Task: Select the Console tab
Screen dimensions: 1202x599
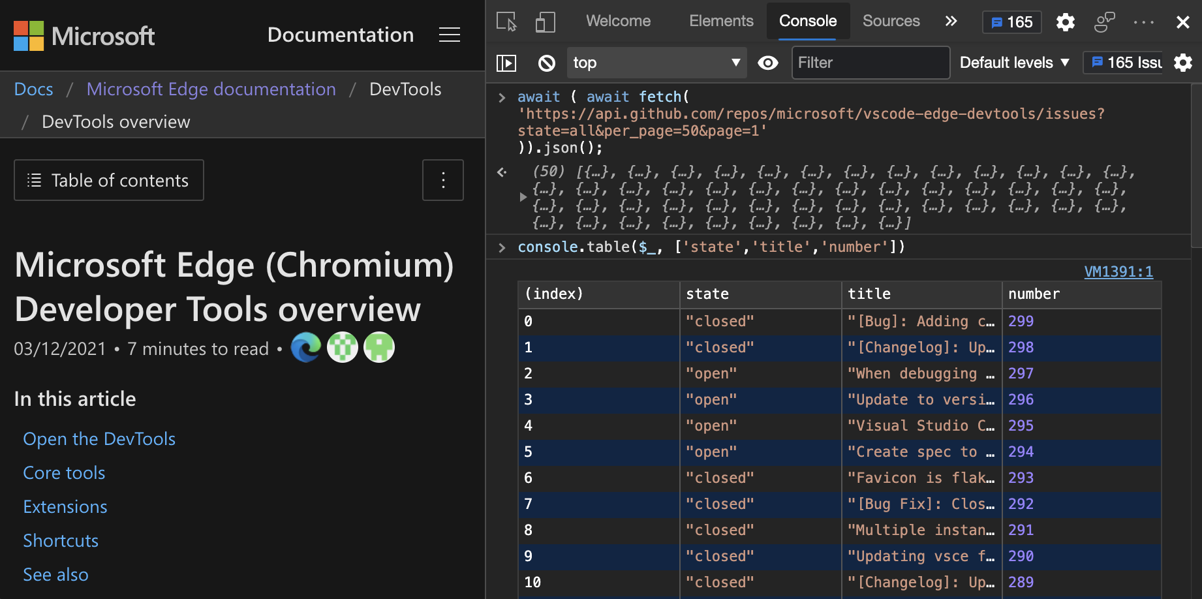Action: [808, 21]
